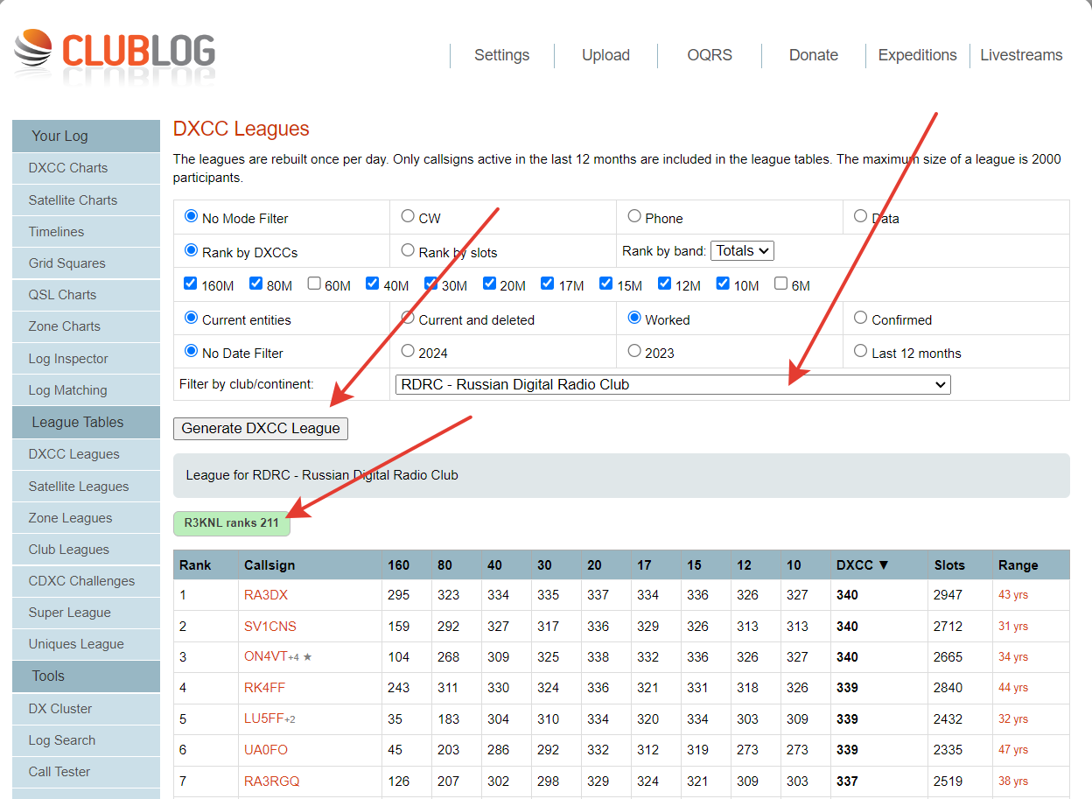Select the 2023 date filter
Viewport: 1092px width, 799px height.
coord(634,351)
